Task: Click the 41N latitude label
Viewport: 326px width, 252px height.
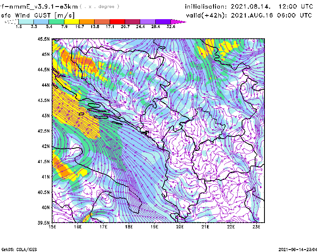Action: [x=46, y=177]
